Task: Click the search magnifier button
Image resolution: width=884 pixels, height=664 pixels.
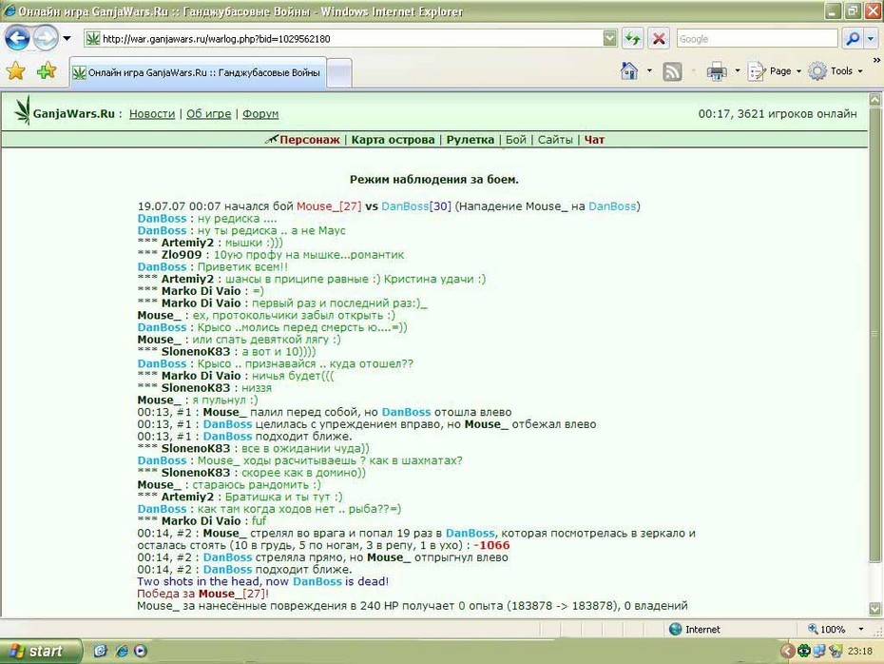Action: pos(853,38)
